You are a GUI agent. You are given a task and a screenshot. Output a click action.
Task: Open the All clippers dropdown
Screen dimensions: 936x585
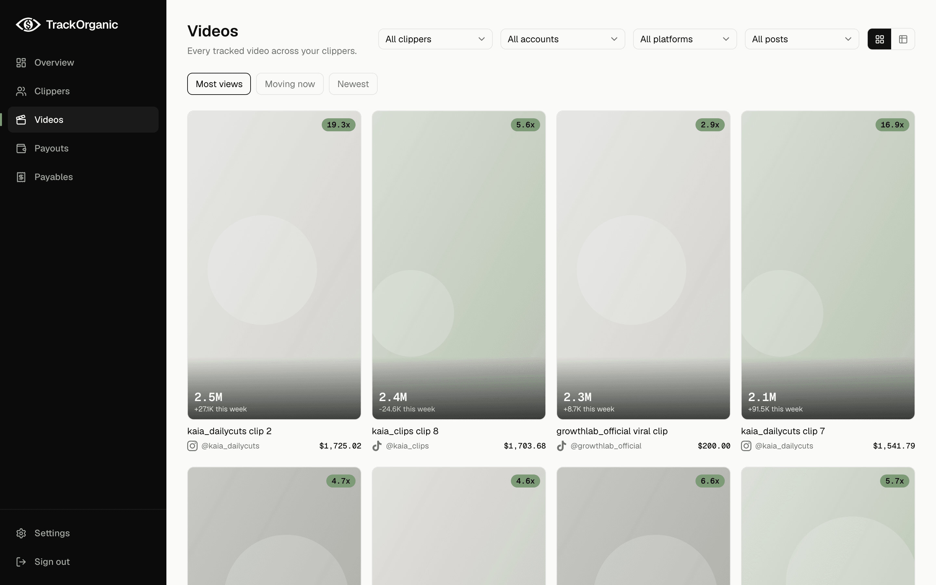point(435,39)
